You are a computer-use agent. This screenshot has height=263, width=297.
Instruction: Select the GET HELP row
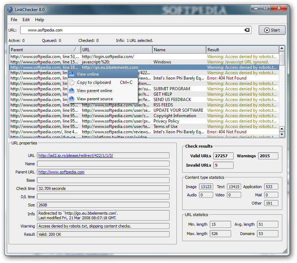(144, 94)
